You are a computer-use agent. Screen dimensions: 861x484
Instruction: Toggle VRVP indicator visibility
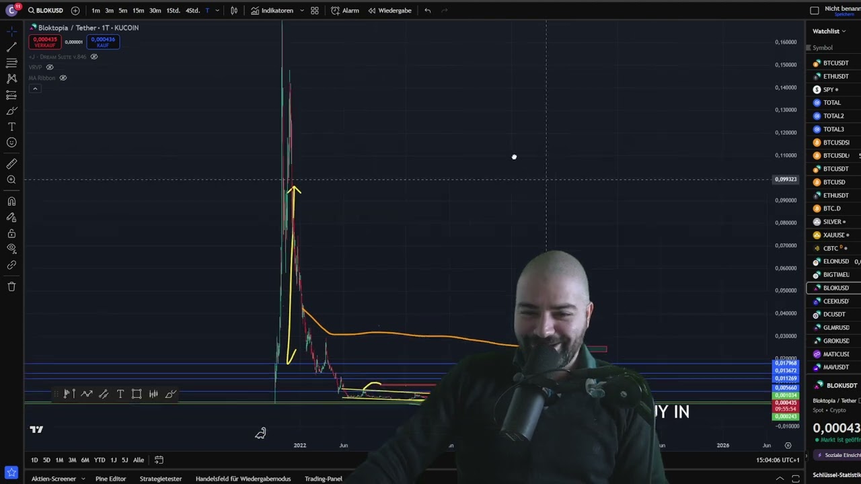coord(50,67)
